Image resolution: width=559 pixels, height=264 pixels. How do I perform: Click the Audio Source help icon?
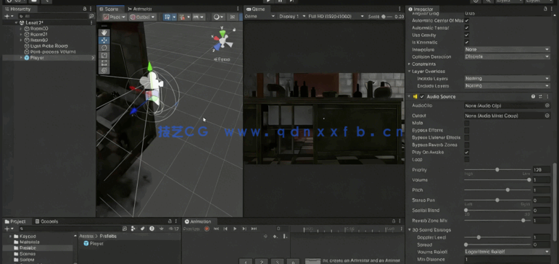[x=534, y=96]
